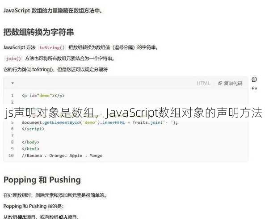Click the comment //Banana . Orange. Apple . Mango

[x=62, y=156]
